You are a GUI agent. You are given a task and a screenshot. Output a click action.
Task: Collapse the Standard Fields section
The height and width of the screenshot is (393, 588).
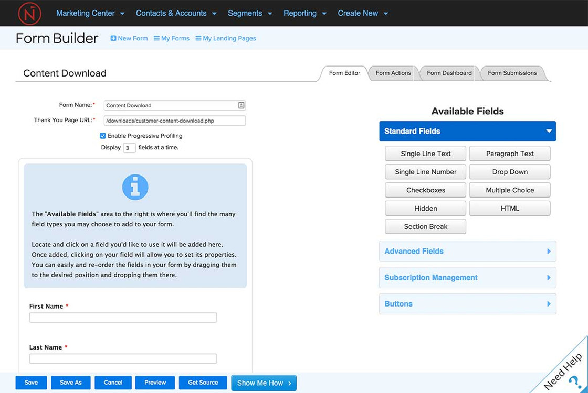click(x=468, y=131)
